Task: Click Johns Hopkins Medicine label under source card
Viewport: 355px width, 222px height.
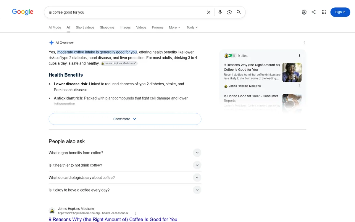Action: (245, 86)
